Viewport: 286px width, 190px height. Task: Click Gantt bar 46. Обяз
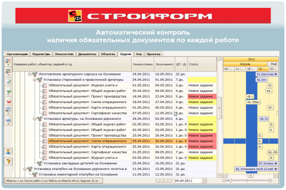(x=253, y=102)
